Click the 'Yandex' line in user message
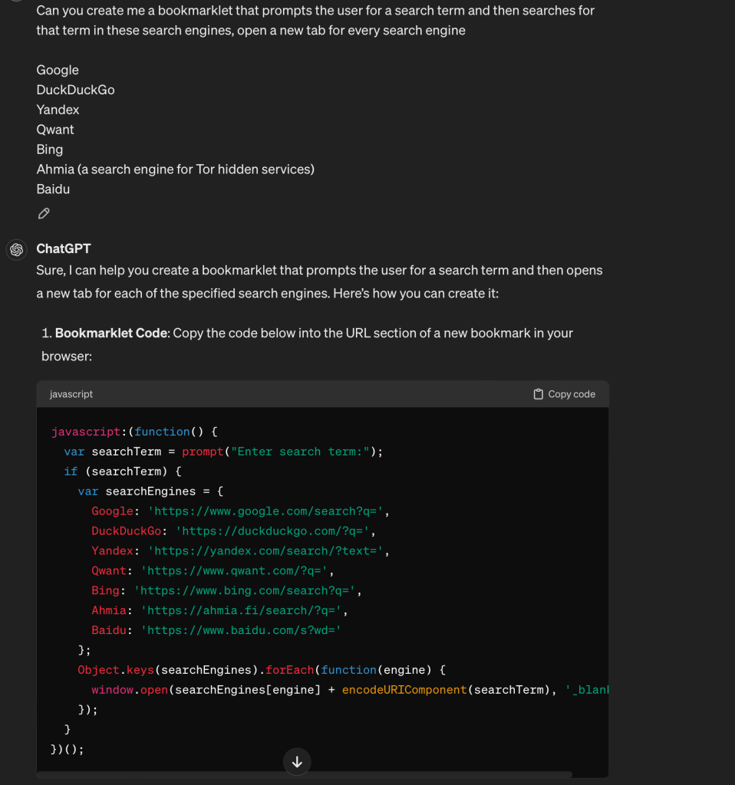The image size is (735, 785). click(x=58, y=110)
